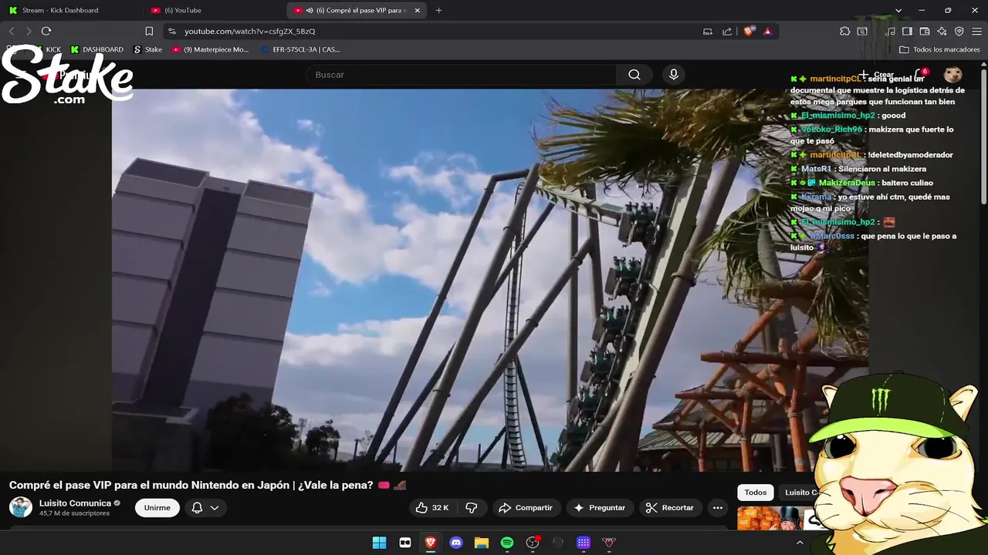Toggle the notification bell for Luisito Comunica
Image resolution: width=988 pixels, height=555 pixels.
click(x=197, y=508)
